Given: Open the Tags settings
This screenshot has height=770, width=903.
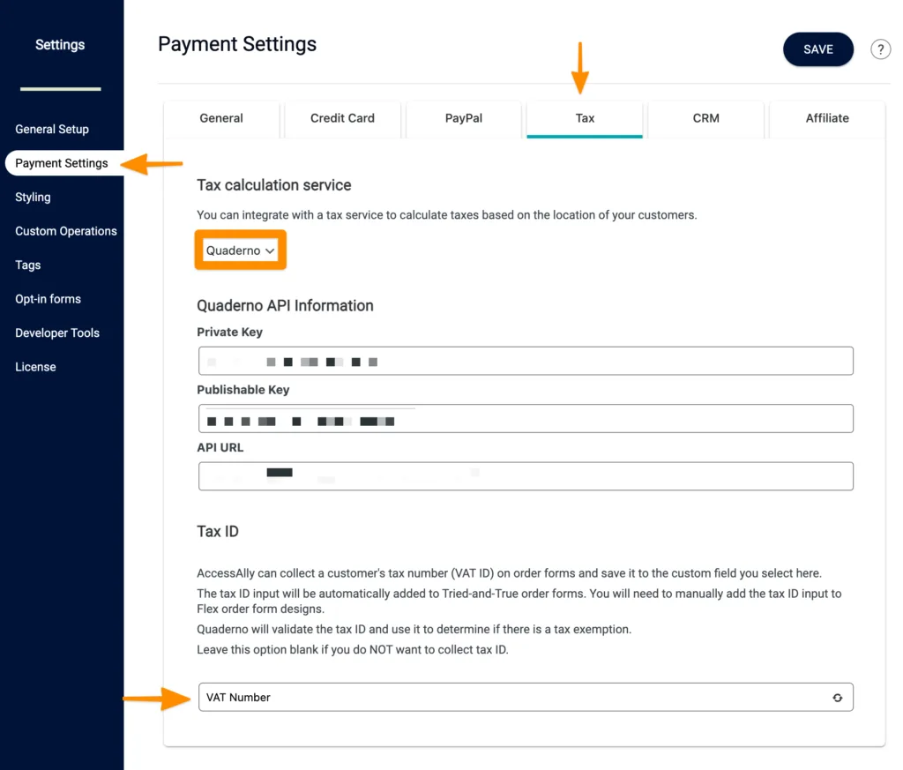Looking at the screenshot, I should (27, 265).
